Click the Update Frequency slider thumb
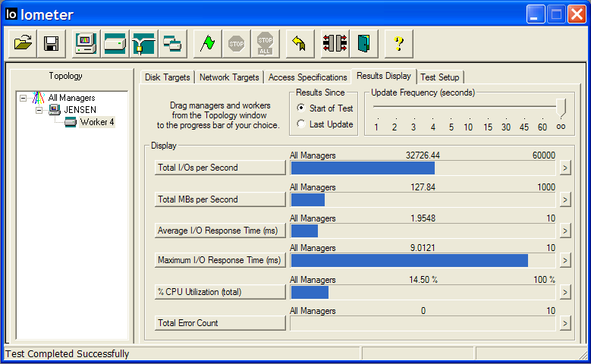This screenshot has width=591, height=364. click(561, 108)
